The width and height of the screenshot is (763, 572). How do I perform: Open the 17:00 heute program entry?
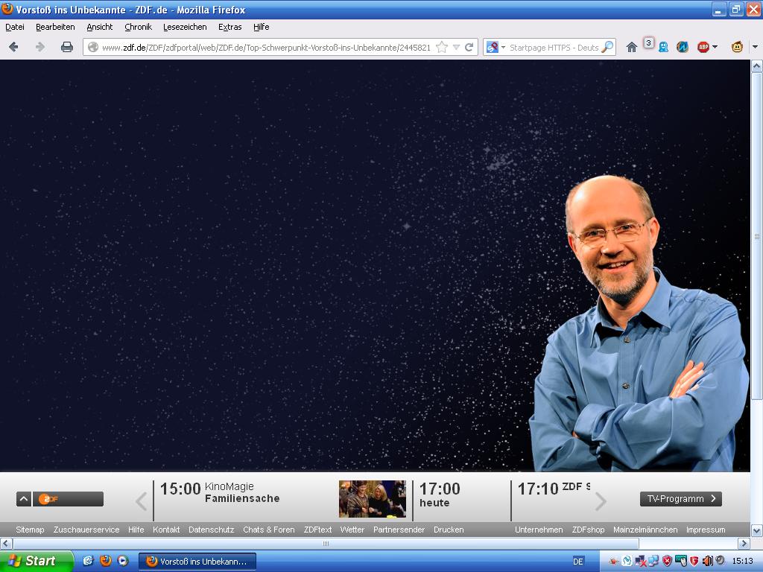pos(440,495)
